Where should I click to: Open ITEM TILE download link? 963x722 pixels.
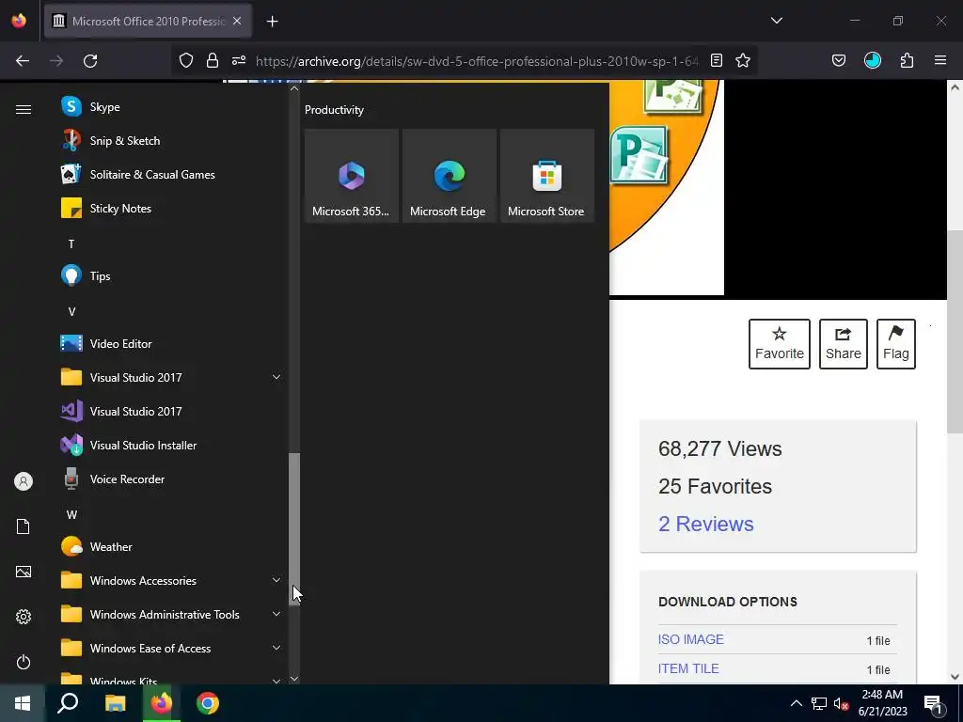(x=688, y=668)
